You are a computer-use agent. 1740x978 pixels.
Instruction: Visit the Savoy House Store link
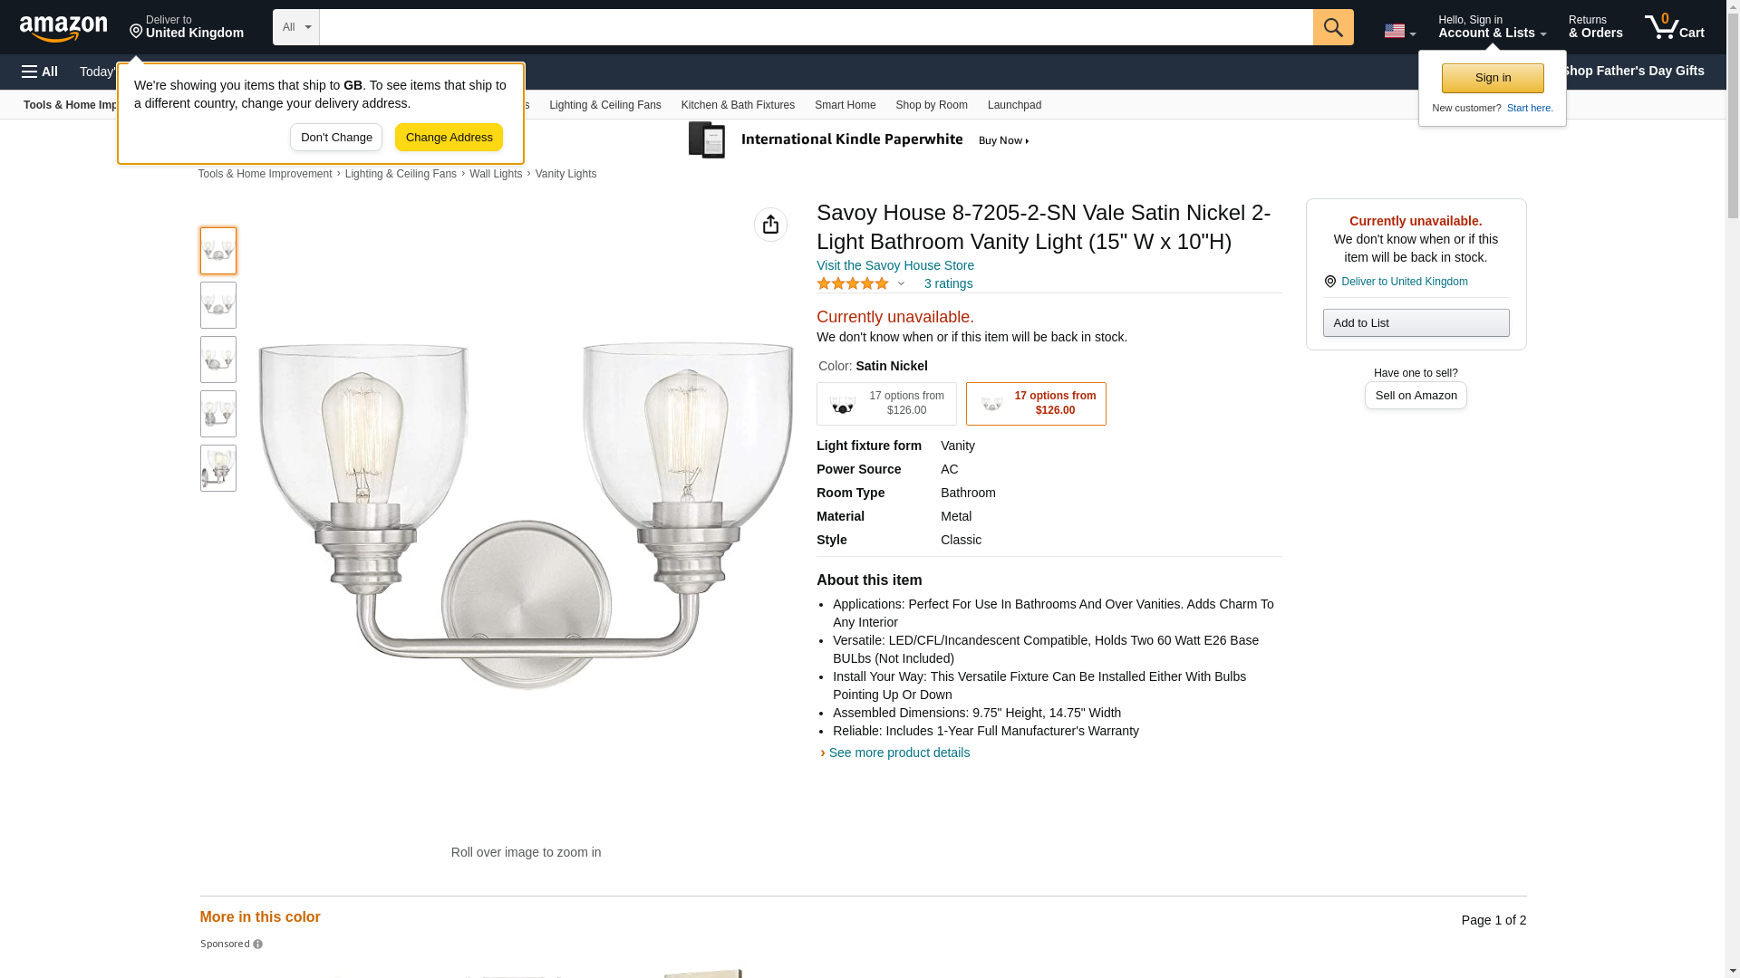tap(894, 265)
